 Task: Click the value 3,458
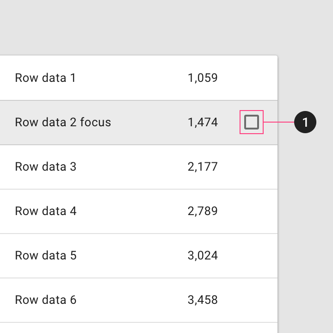(x=203, y=300)
